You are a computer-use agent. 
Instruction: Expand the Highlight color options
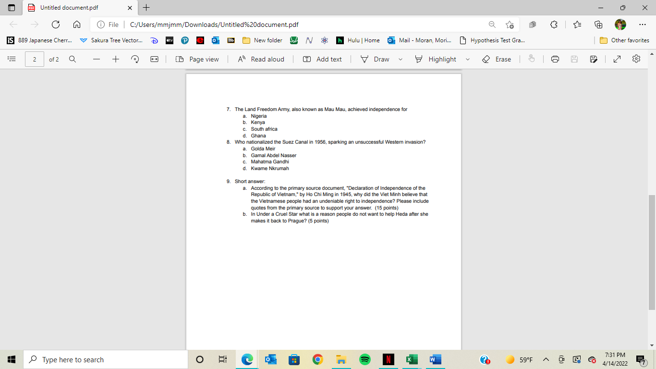[467, 59]
